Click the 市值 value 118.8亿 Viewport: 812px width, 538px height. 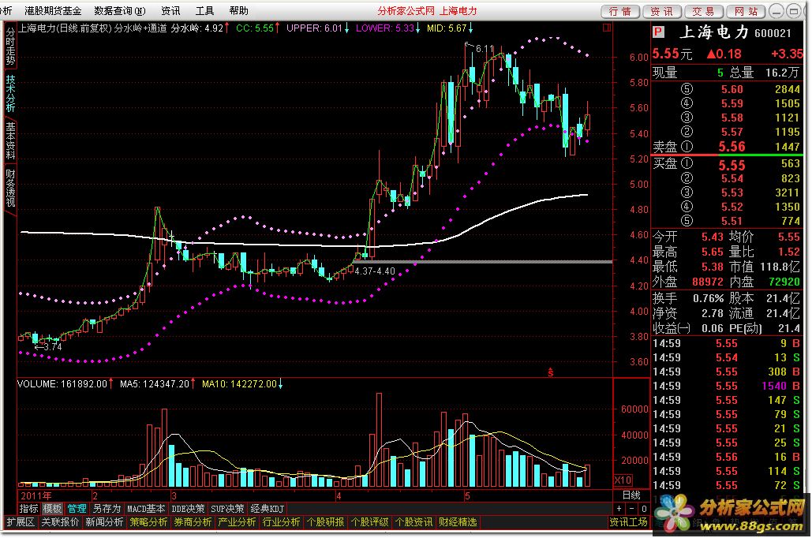(780, 267)
